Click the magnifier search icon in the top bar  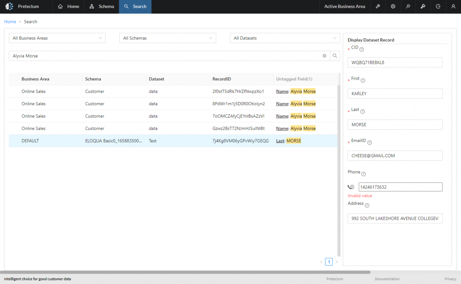click(x=408, y=6)
